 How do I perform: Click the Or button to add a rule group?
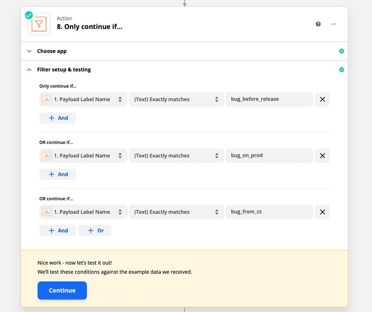[95, 231]
